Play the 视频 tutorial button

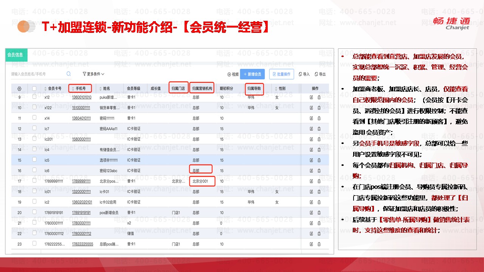[233, 74]
